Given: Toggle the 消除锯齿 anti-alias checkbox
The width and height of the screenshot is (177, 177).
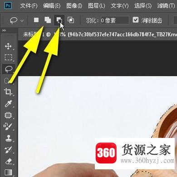Looking at the screenshot, I should pyautogui.click(x=136, y=20).
